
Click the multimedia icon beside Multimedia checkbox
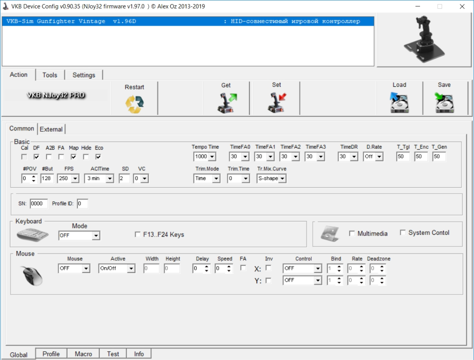point(330,234)
